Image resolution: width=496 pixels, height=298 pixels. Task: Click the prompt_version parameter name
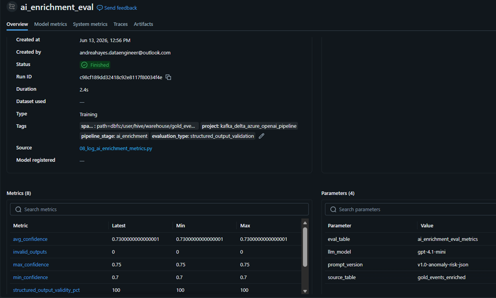pos(345,265)
